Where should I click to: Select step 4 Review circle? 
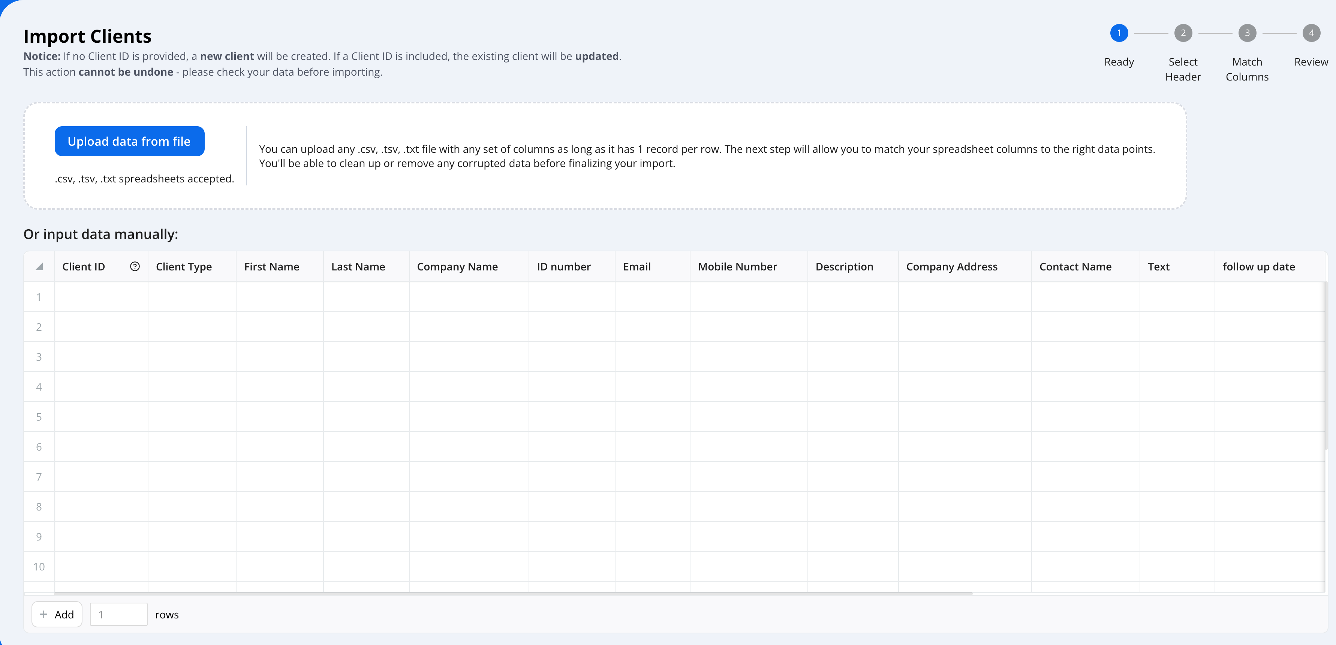(x=1311, y=33)
